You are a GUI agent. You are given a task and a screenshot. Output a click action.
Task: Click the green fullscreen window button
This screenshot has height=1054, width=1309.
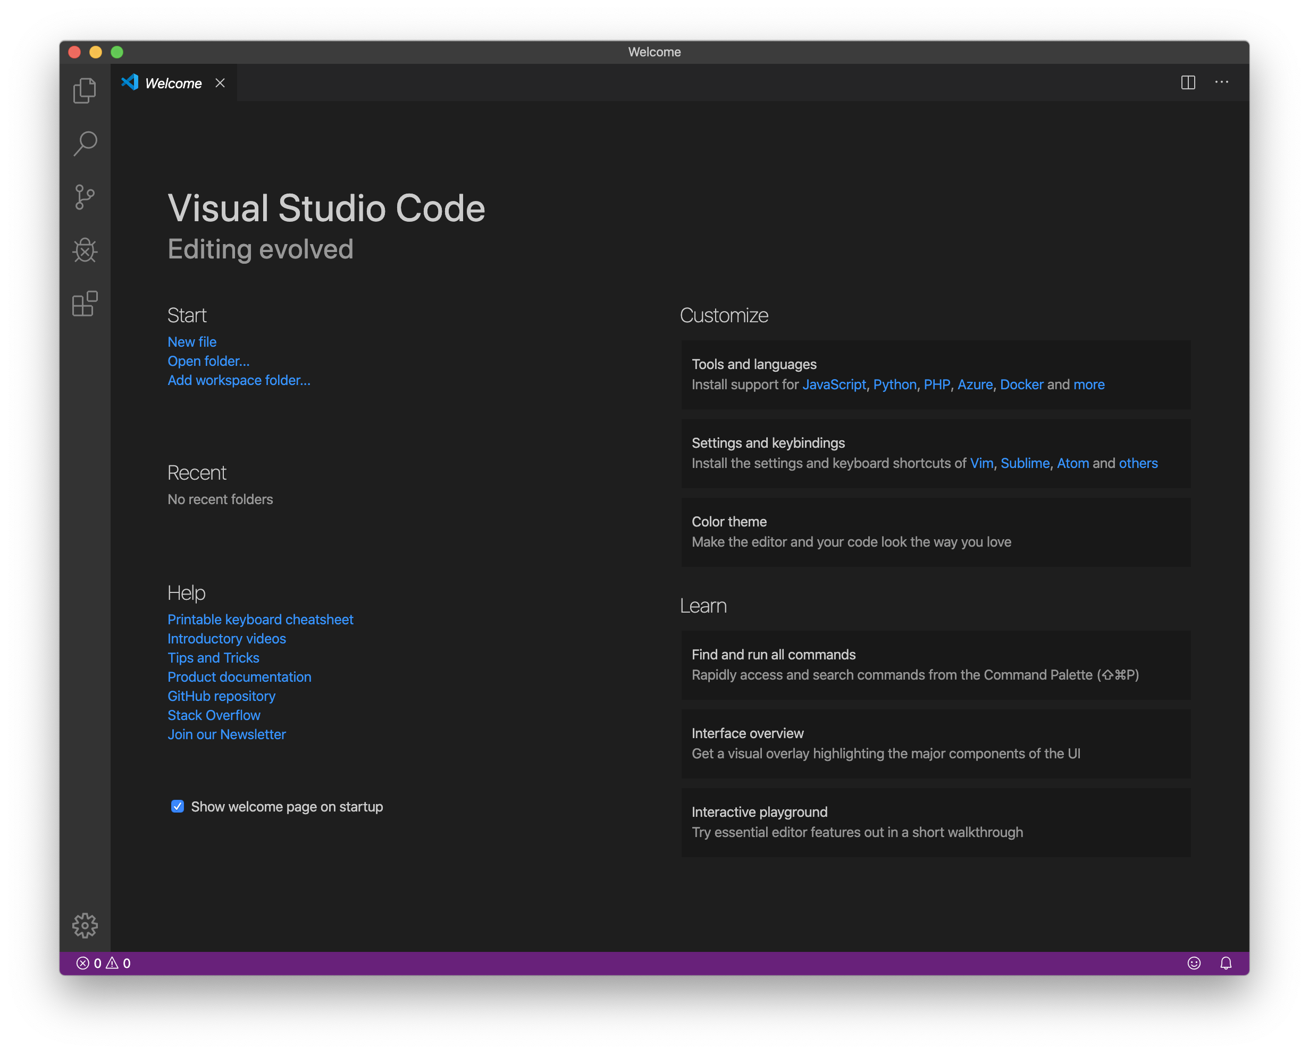[x=117, y=52]
